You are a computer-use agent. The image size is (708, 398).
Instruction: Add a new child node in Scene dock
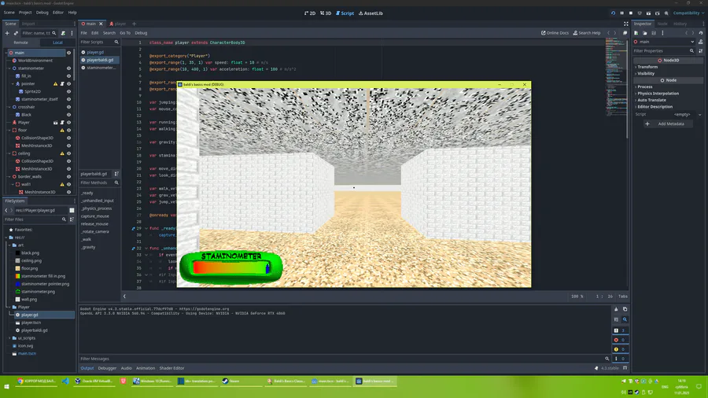click(x=7, y=33)
